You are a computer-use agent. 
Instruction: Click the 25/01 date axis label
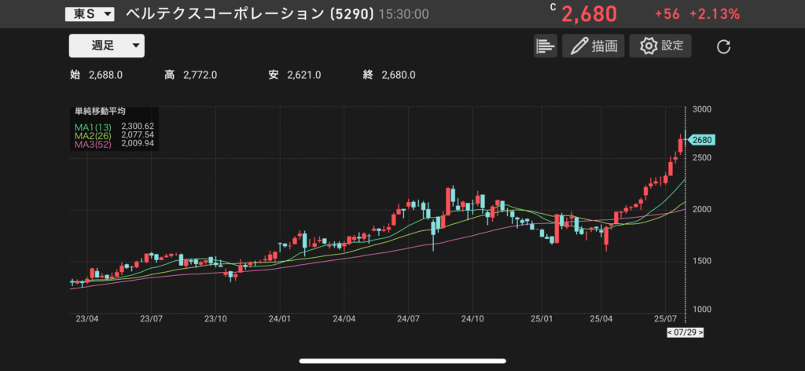pyautogui.click(x=543, y=318)
